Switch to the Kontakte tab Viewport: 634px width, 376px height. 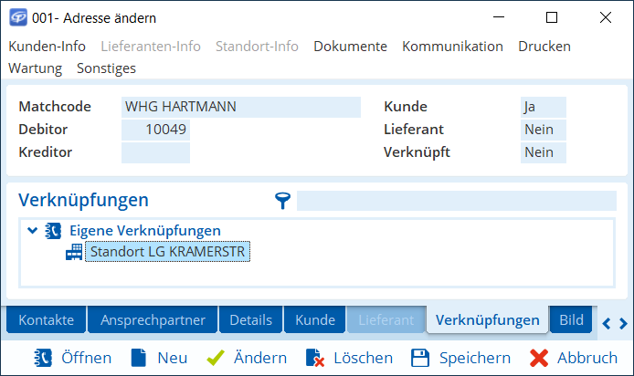pyautogui.click(x=46, y=320)
